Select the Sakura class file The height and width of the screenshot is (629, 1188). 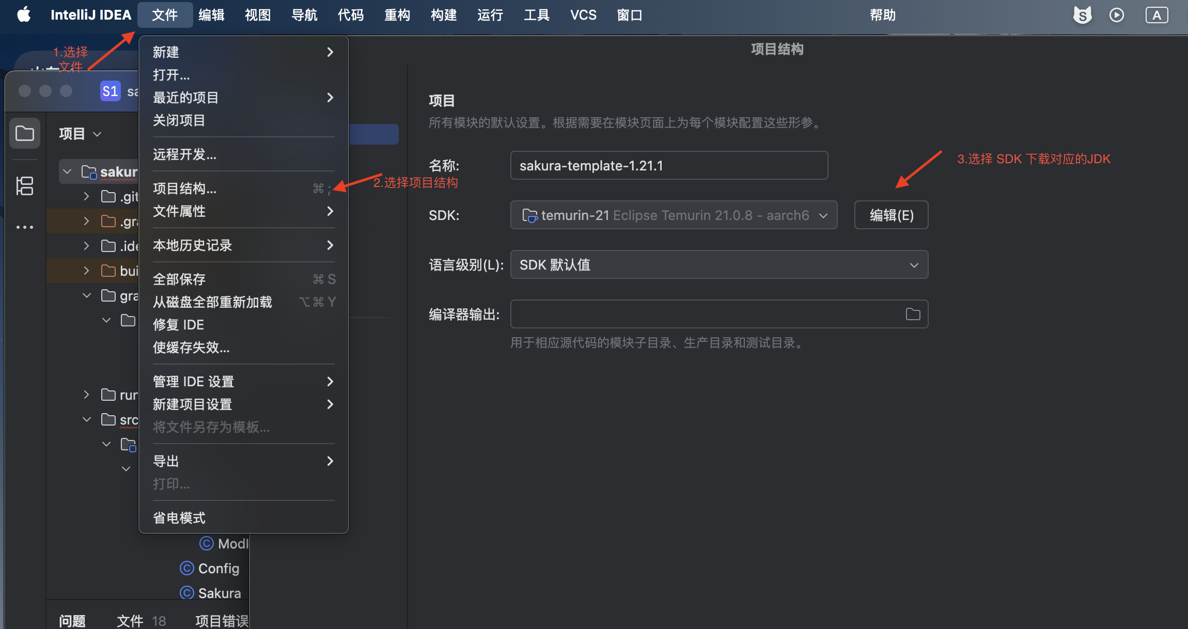[x=210, y=593]
